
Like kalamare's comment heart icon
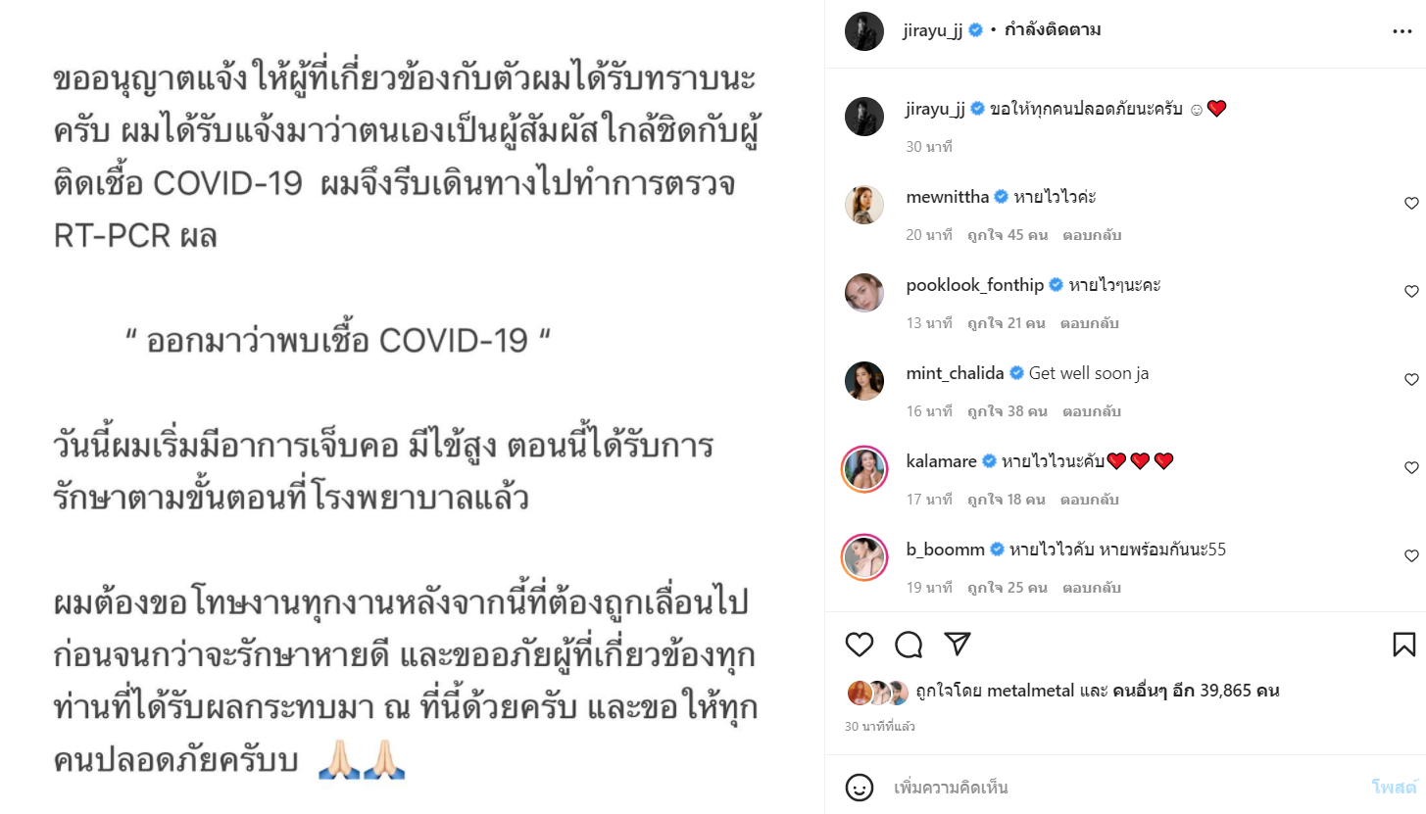[x=1411, y=467]
